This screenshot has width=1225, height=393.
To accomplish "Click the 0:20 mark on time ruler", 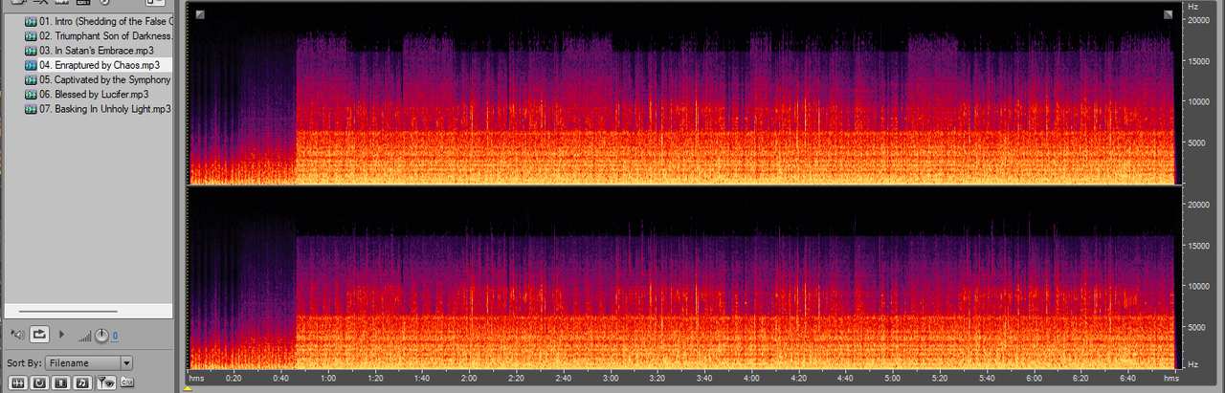I will [x=234, y=379].
